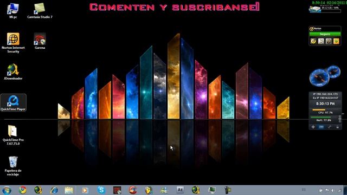This screenshot has height=195, width=347.
Task: Click the second Norton gadget icon
Action: pyautogui.click(x=321, y=41)
